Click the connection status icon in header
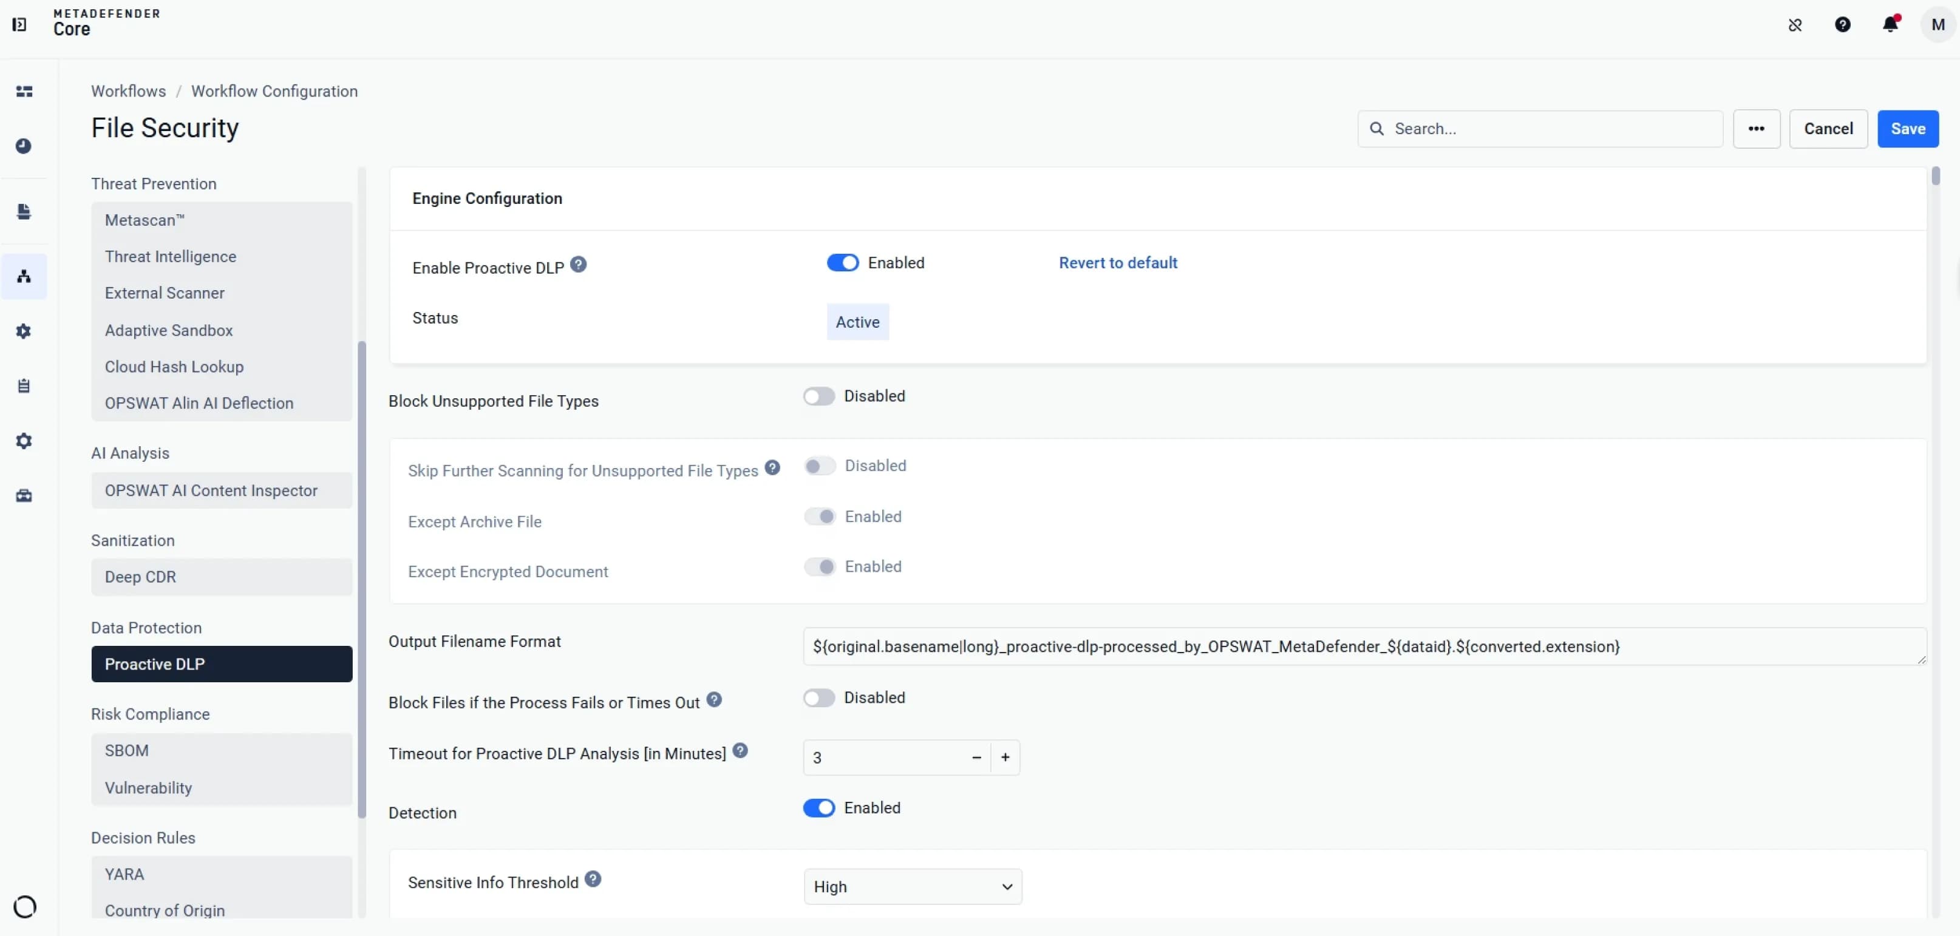 1795,25
